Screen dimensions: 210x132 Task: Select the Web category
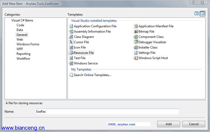20,39
